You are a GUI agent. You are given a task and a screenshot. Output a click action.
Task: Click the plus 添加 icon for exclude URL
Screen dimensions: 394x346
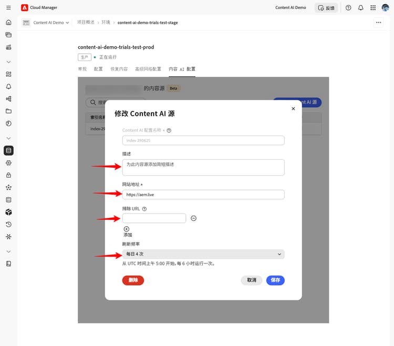(x=127, y=229)
